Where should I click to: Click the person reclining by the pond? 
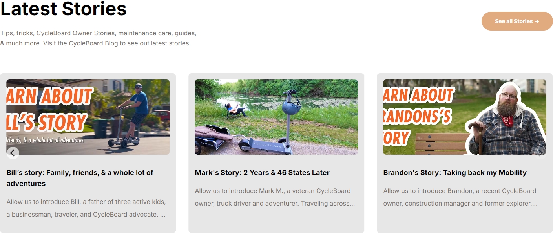coord(235,110)
